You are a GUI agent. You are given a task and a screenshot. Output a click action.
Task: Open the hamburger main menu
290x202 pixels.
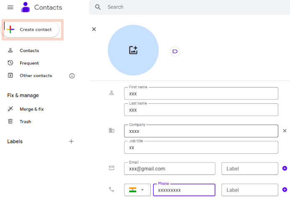pos(10,7)
